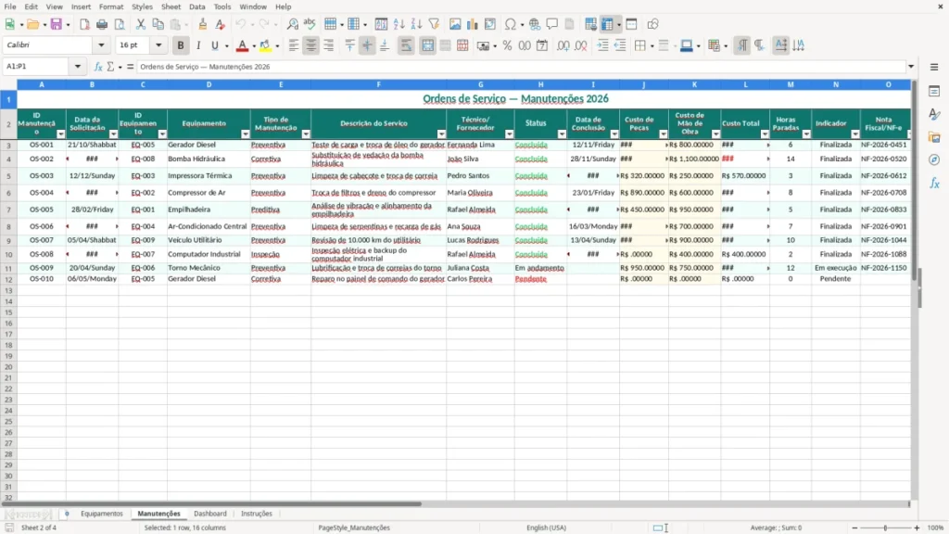Click zoom out minus button

pyautogui.click(x=854, y=528)
